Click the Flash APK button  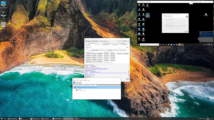(x=100, y=60)
